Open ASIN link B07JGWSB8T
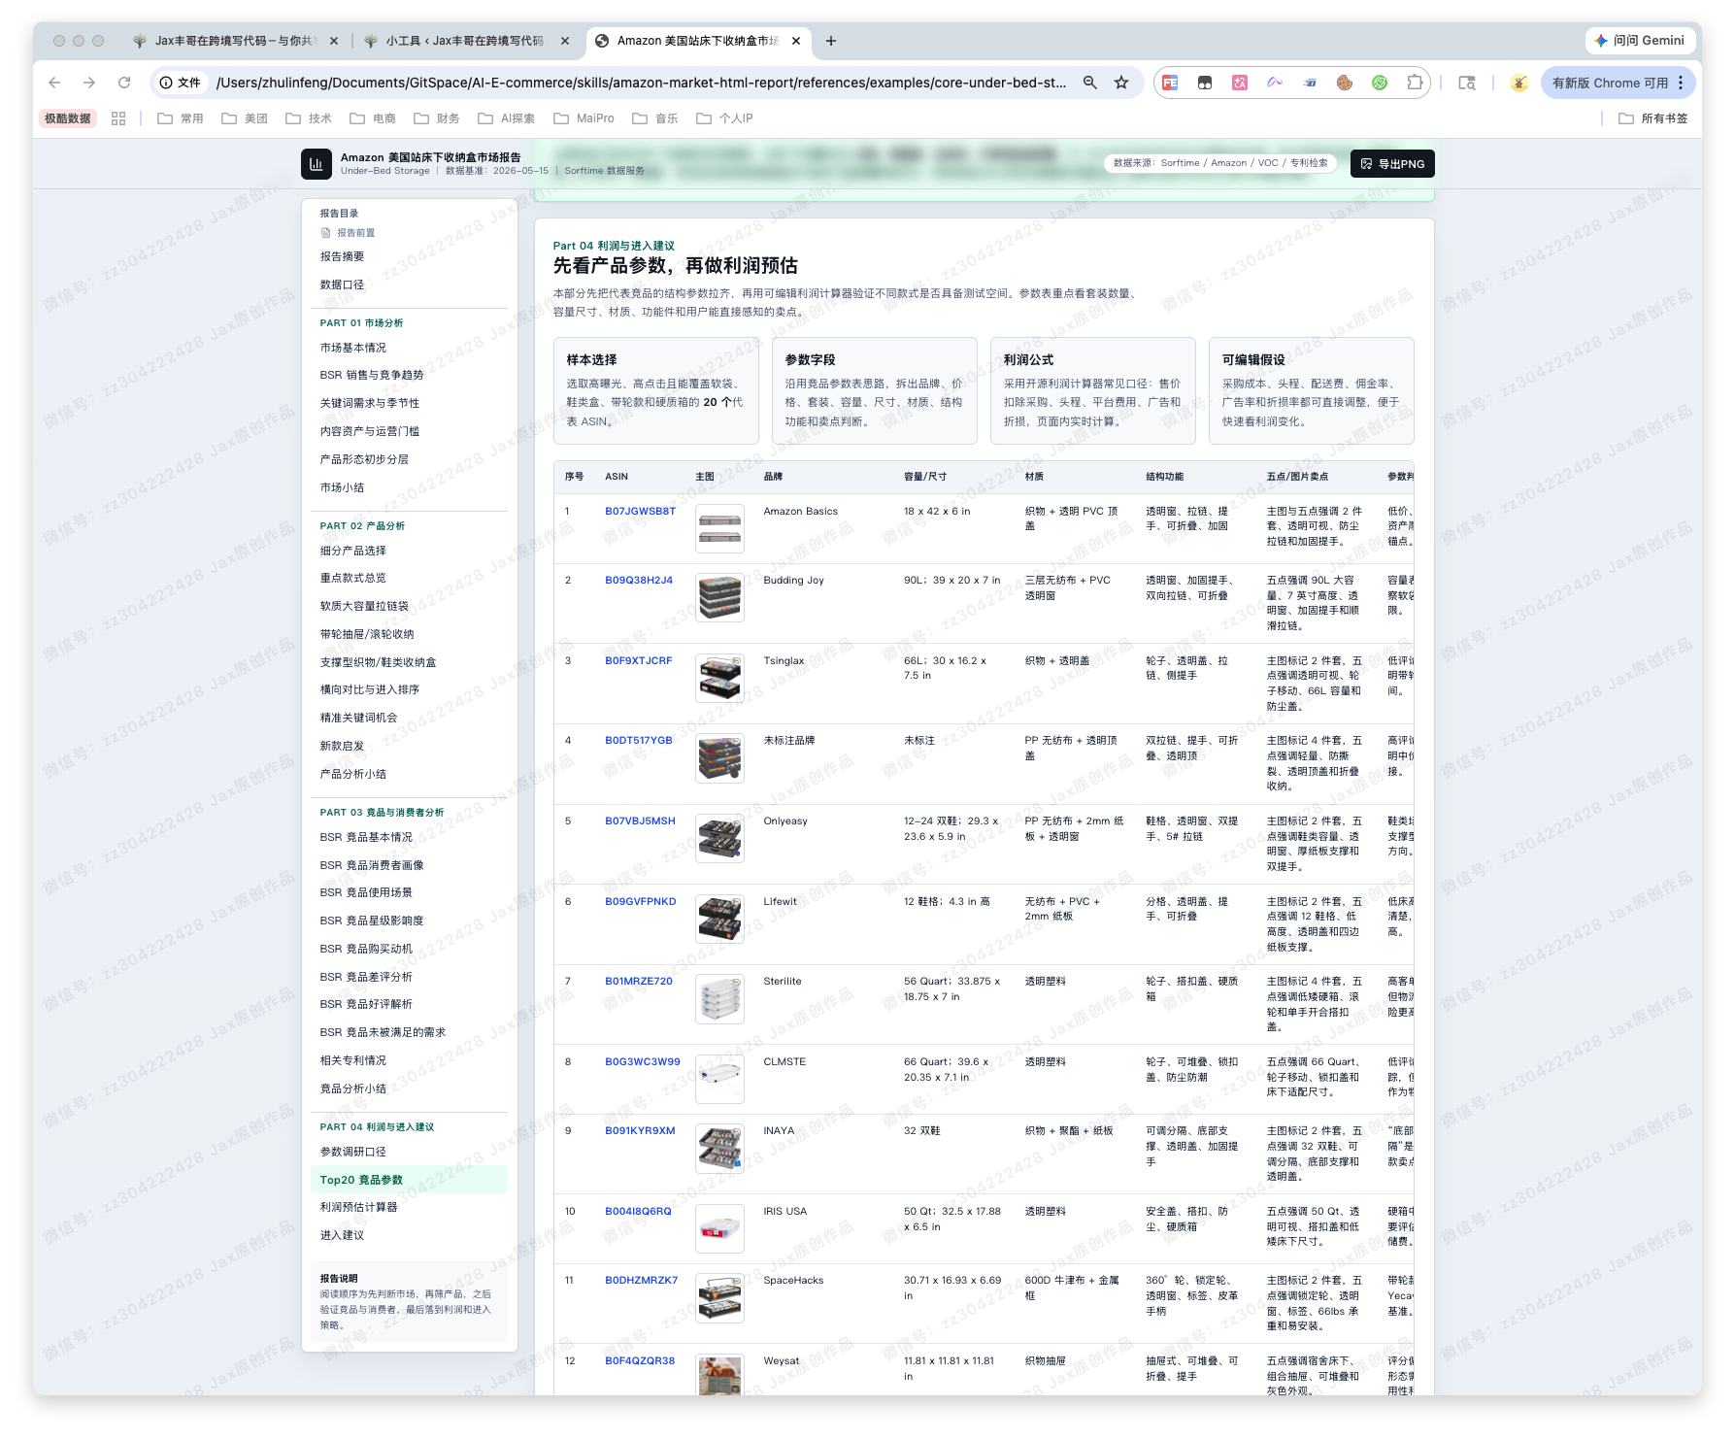Screen dimensions: 1735x1440 click(640, 511)
